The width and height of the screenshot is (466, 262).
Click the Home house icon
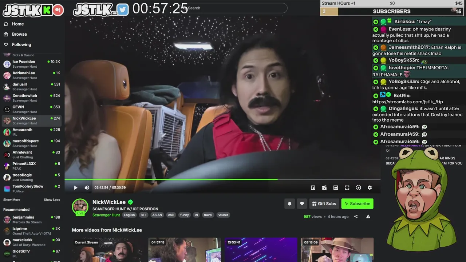click(x=6, y=24)
